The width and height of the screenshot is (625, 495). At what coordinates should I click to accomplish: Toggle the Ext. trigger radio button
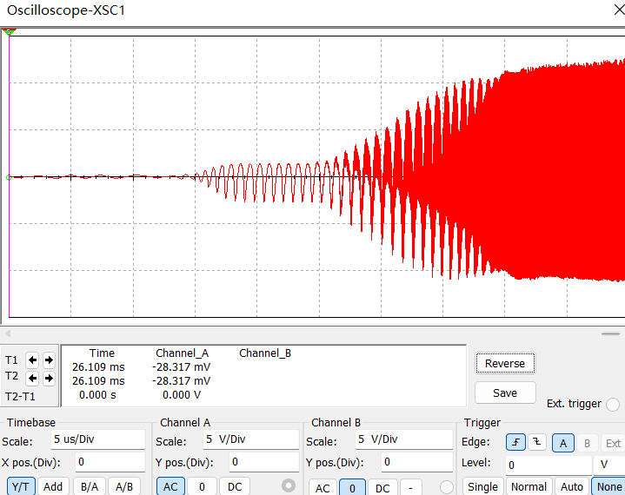point(612,404)
